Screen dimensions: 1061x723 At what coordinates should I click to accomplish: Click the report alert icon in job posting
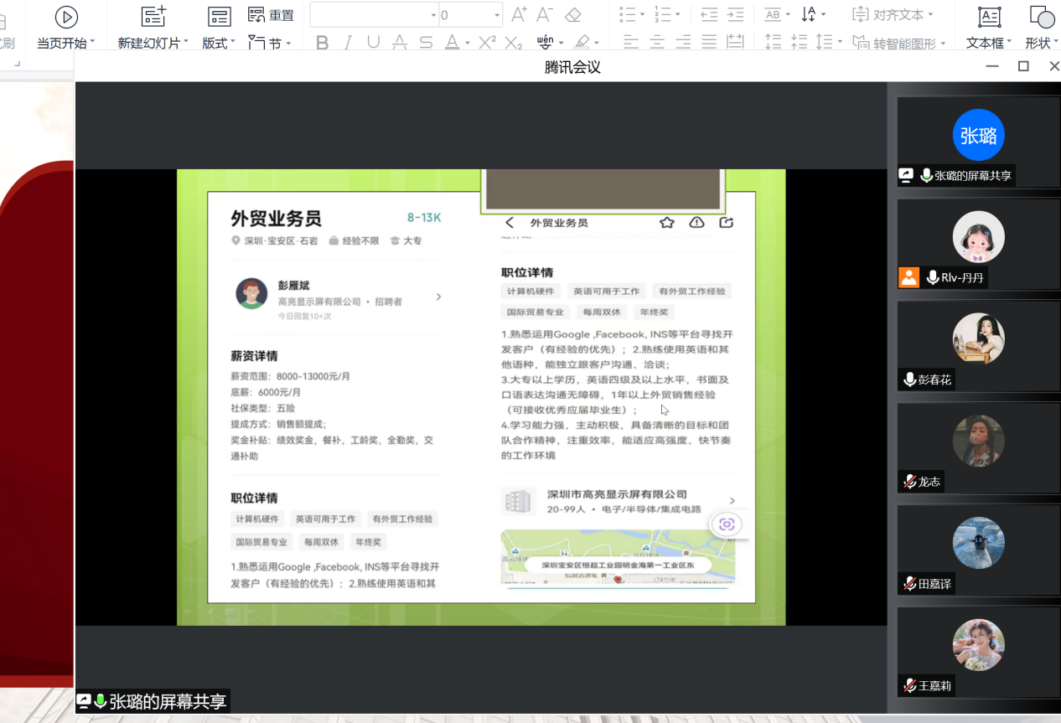(696, 222)
